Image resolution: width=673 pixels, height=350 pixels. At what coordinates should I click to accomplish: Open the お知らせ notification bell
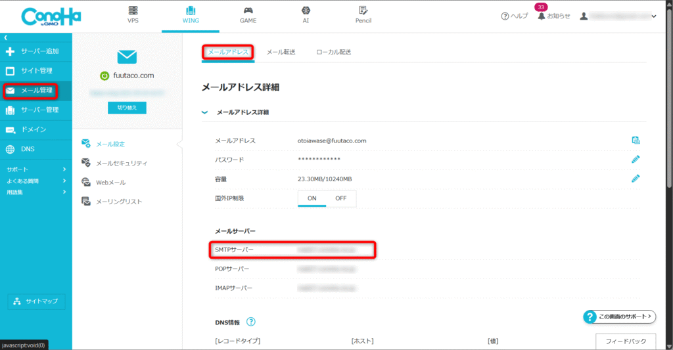542,16
